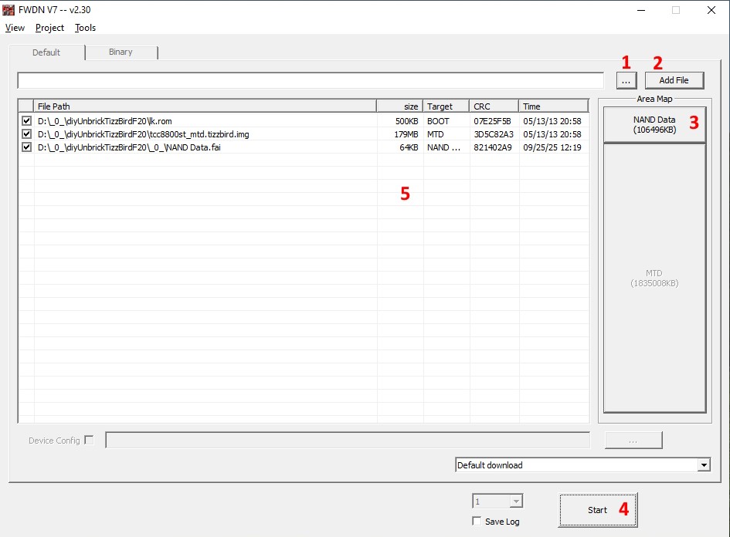Expand the Default download dropdown

(x=703, y=465)
